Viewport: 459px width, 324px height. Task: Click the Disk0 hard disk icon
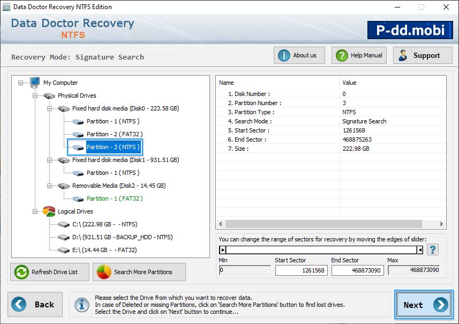(x=64, y=109)
